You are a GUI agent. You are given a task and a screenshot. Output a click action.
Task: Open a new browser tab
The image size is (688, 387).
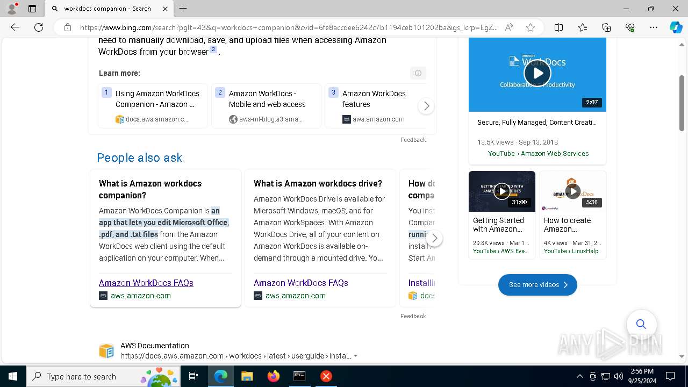click(x=183, y=9)
